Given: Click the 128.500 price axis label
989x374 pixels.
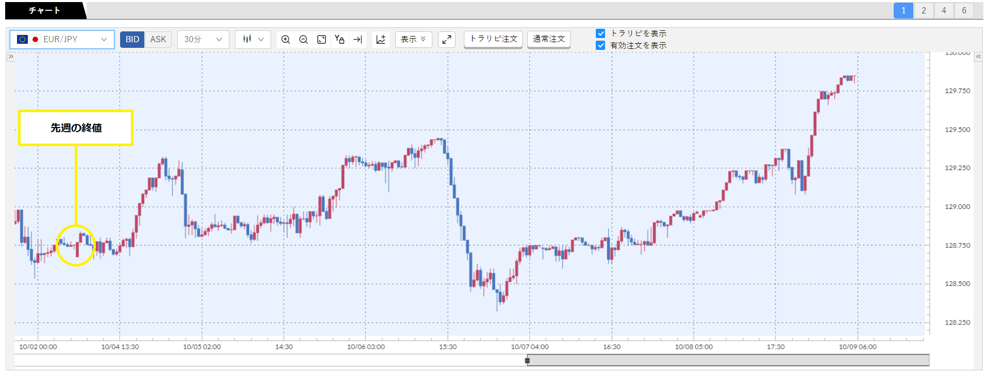Looking at the screenshot, I should coord(957,284).
